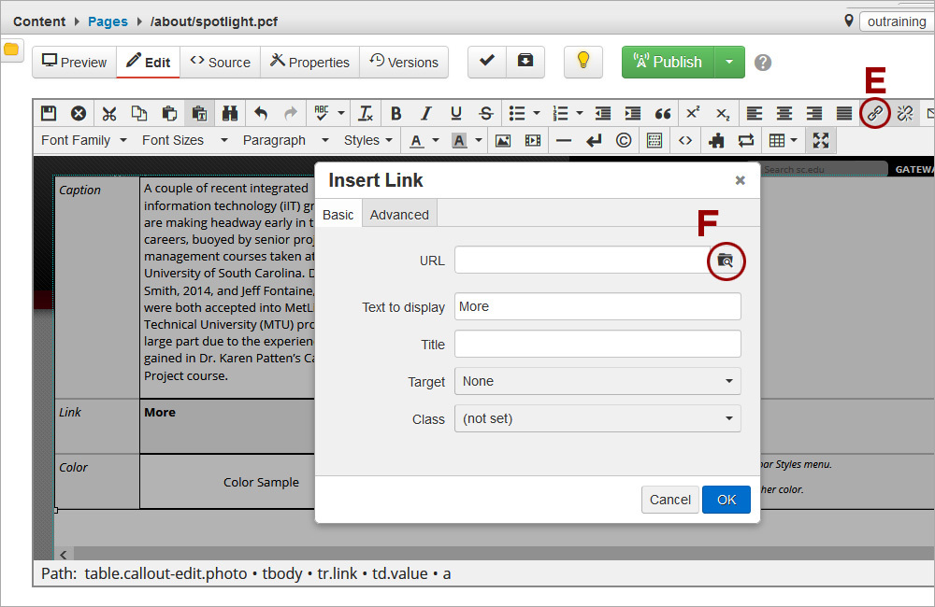Click the Align left icon
The image size is (935, 607).
(x=755, y=113)
